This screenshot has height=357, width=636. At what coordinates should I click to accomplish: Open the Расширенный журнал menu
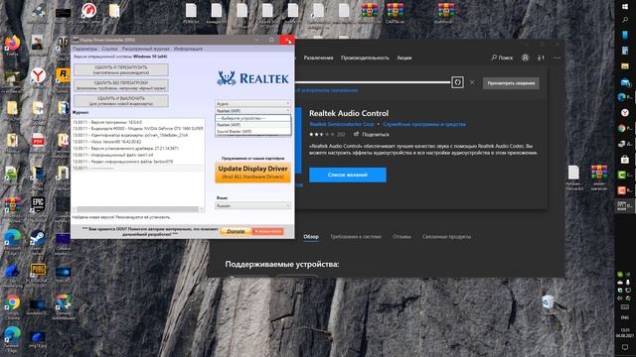pyautogui.click(x=146, y=49)
